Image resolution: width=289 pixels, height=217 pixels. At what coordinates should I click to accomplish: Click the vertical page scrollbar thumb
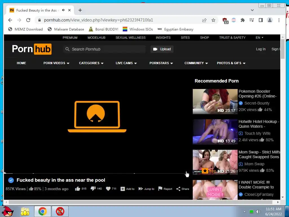click(x=283, y=49)
